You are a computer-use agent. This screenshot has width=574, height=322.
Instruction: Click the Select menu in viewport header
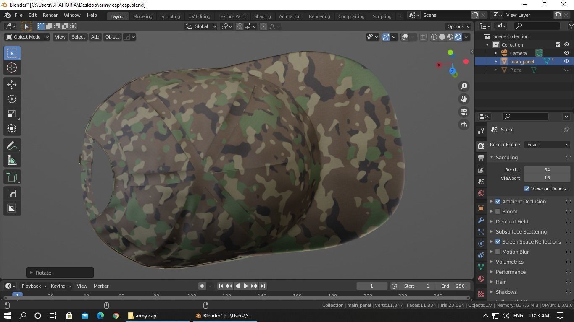(x=78, y=37)
